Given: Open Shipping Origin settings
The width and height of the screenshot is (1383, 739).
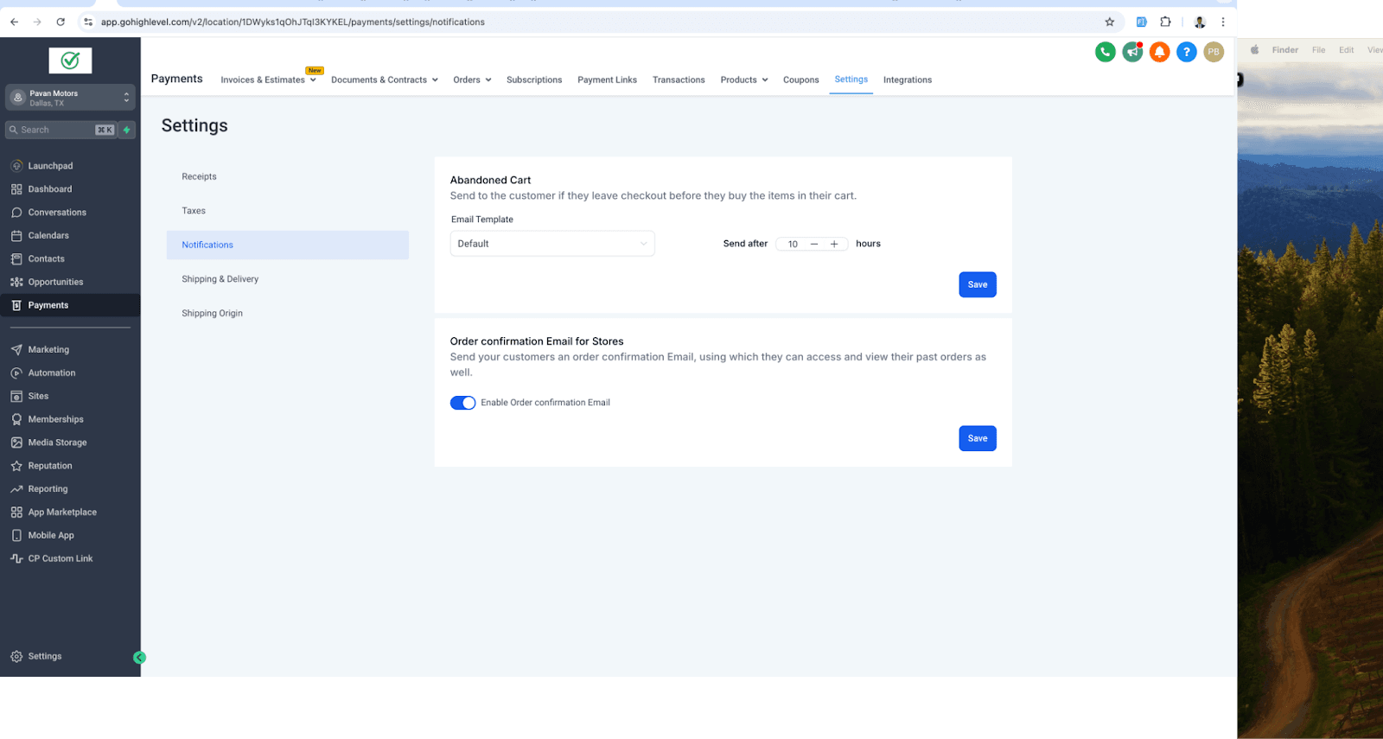Looking at the screenshot, I should pyautogui.click(x=288, y=313).
